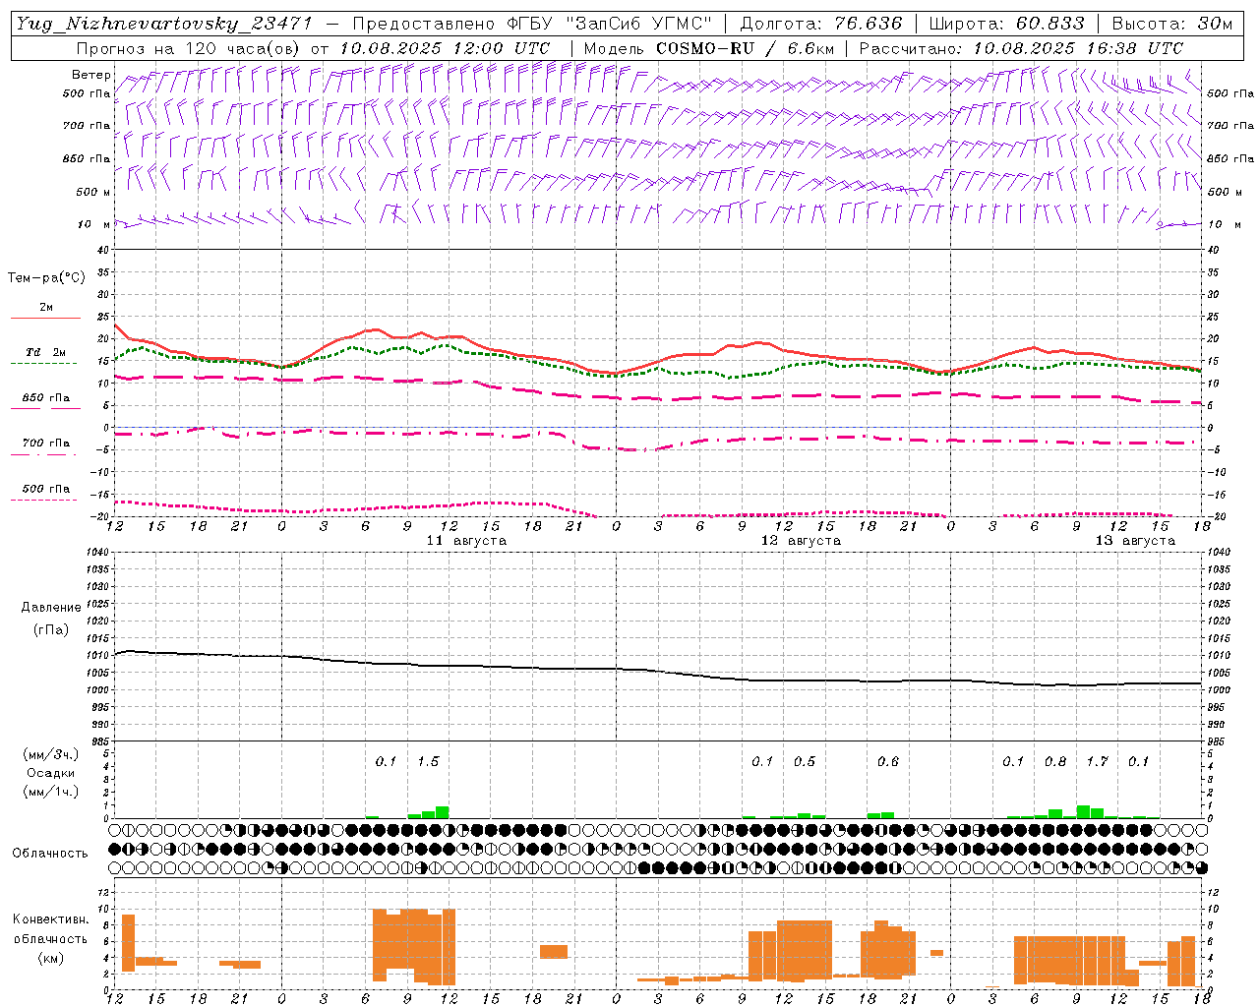Click the 10 м wind level label at left
Viewport: 1259px width, 1007px height.
[x=94, y=224]
